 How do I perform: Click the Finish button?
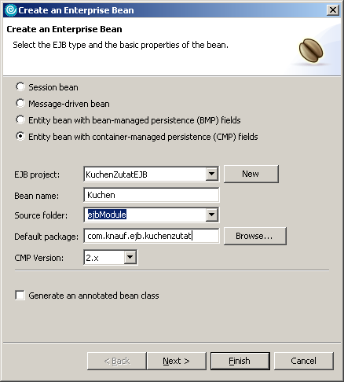240,361
